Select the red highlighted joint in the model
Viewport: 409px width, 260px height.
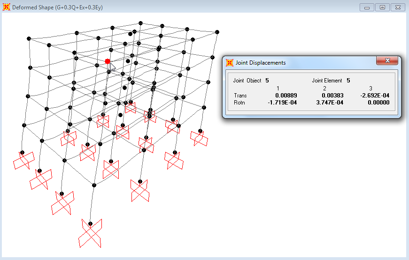coord(108,61)
